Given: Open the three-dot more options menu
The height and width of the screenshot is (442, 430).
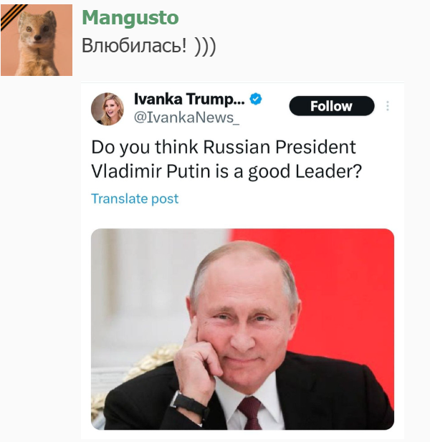Looking at the screenshot, I should click(x=388, y=106).
